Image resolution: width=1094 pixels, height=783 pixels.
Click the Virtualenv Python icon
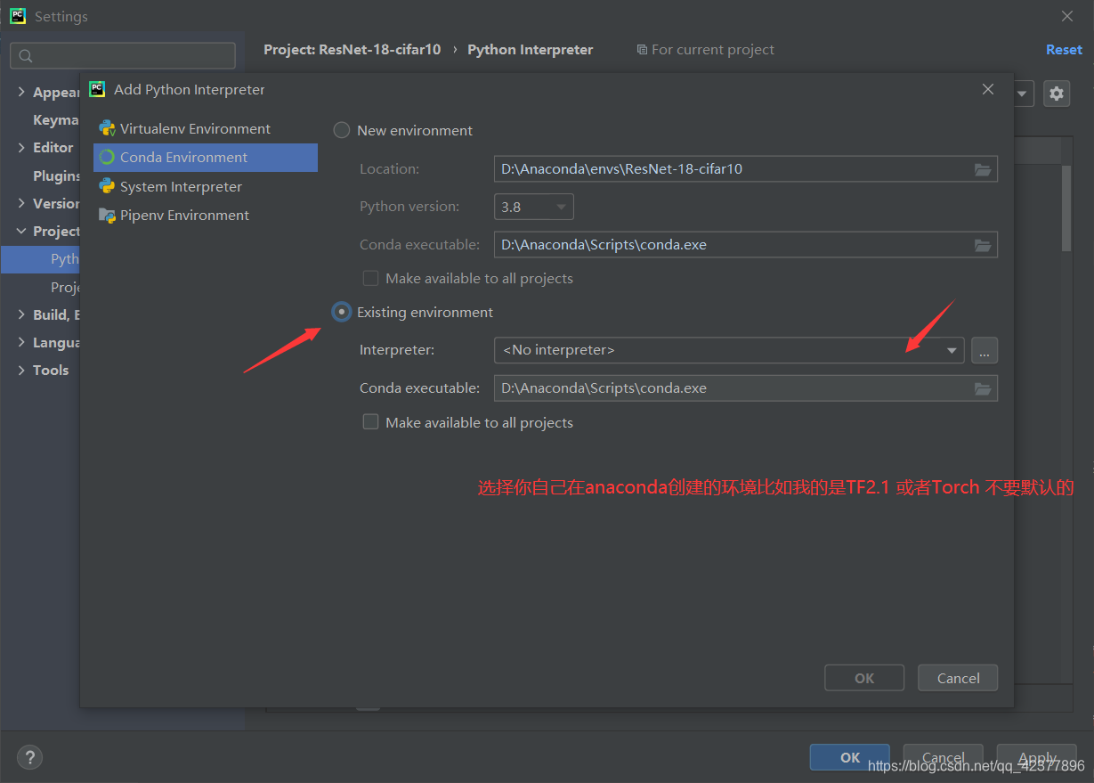click(x=107, y=128)
